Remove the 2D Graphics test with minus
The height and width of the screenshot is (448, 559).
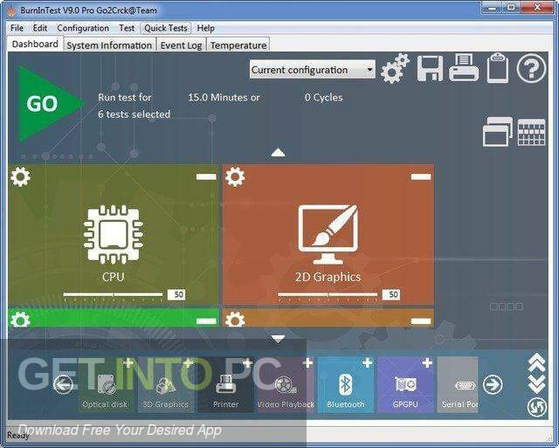421,176
